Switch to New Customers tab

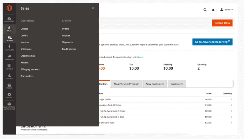click(x=155, y=84)
